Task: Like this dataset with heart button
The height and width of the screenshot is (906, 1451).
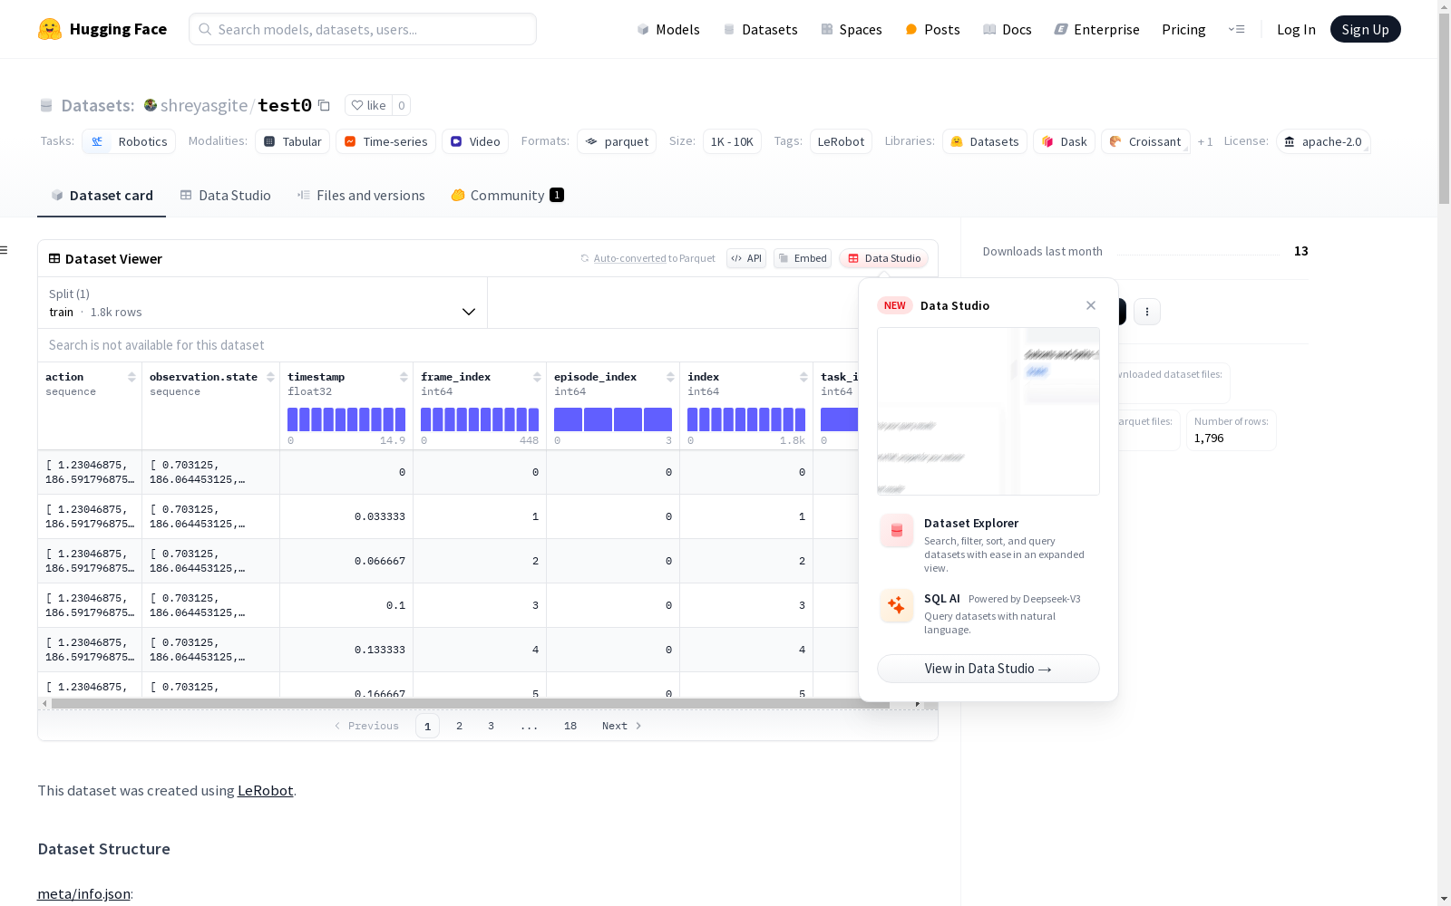Action: click(x=369, y=105)
